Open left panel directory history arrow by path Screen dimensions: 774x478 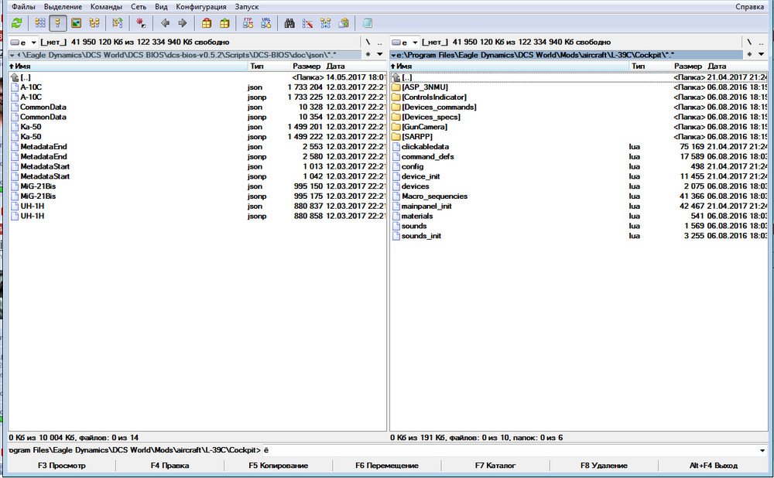click(12, 55)
